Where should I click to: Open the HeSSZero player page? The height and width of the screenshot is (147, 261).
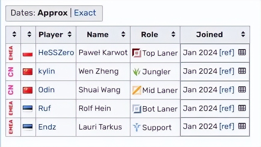tap(56, 53)
